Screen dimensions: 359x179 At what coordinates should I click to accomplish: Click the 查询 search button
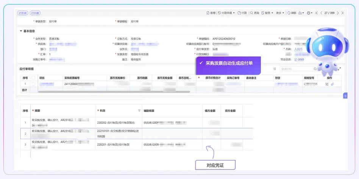[254, 13]
